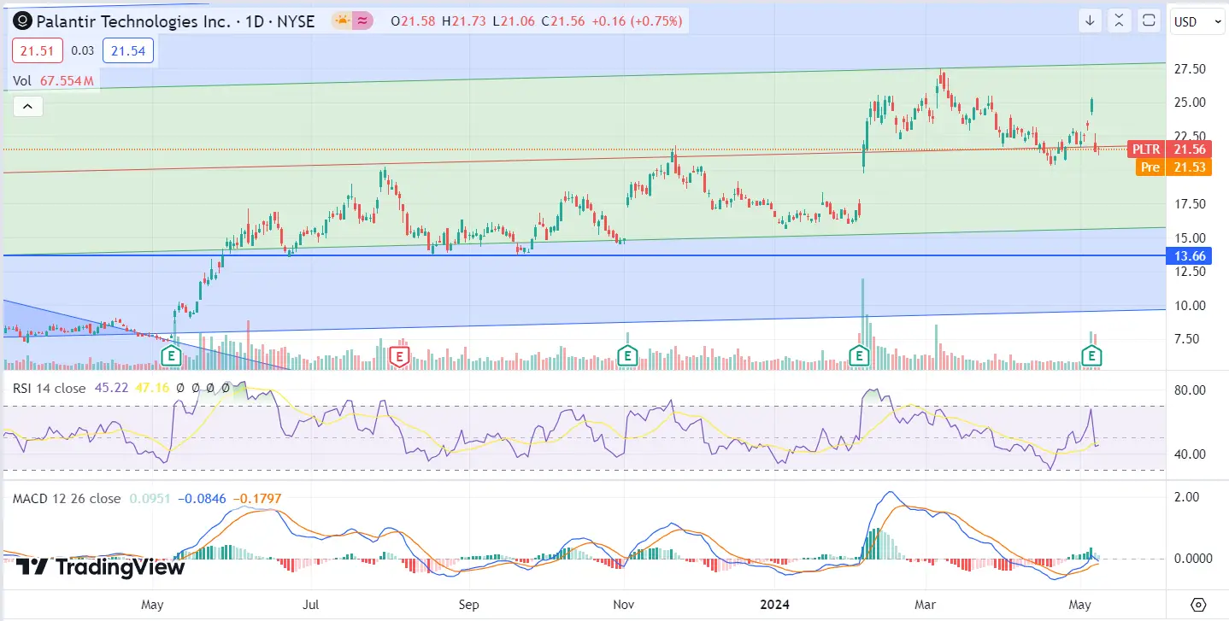Viewport: 1229px width, 621px height.
Task: Click the green earnings E marker near Nov
Action: pos(628,354)
